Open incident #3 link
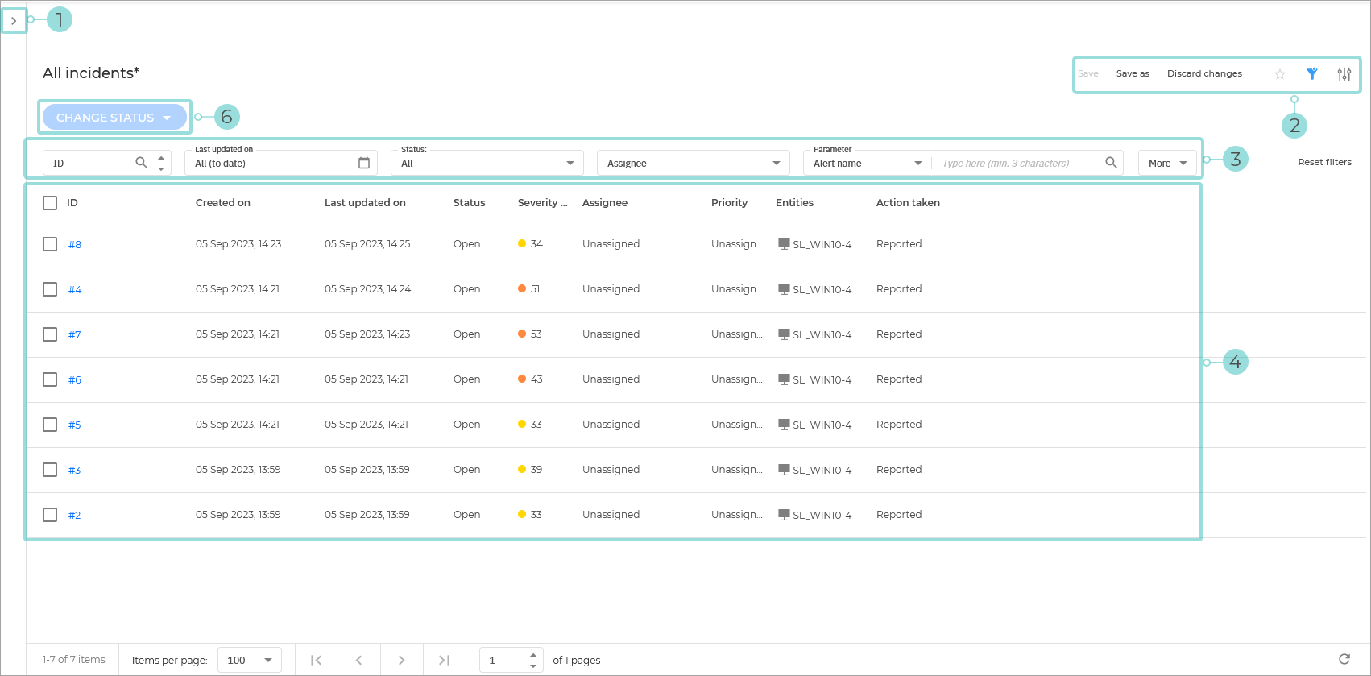 75,471
